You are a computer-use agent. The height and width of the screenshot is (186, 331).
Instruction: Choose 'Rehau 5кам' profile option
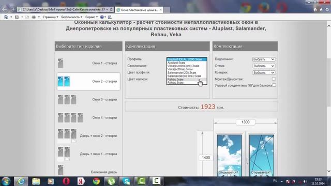pyautogui.click(x=187, y=83)
